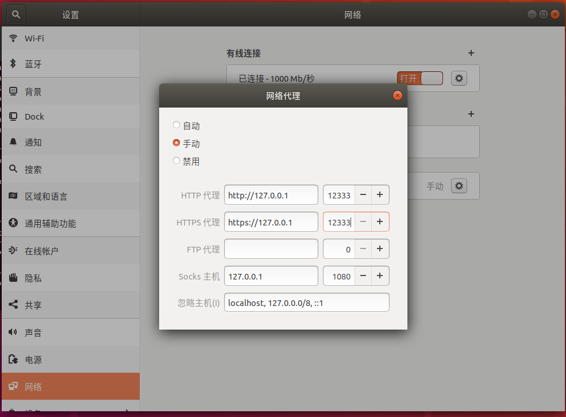566x417 pixels.
Task: Add a wired connection with plus icon
Action: pyautogui.click(x=471, y=53)
